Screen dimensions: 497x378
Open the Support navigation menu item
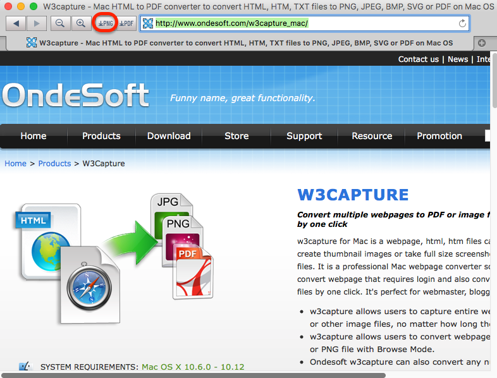[x=304, y=136]
